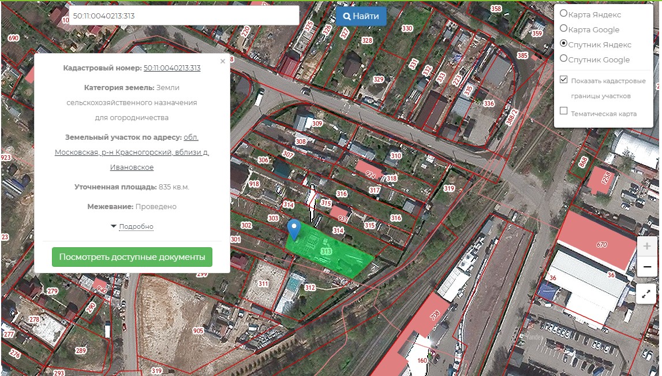This screenshot has width=662, height=376.
Task: Click land parcel labeled 311
Action: [263, 284]
